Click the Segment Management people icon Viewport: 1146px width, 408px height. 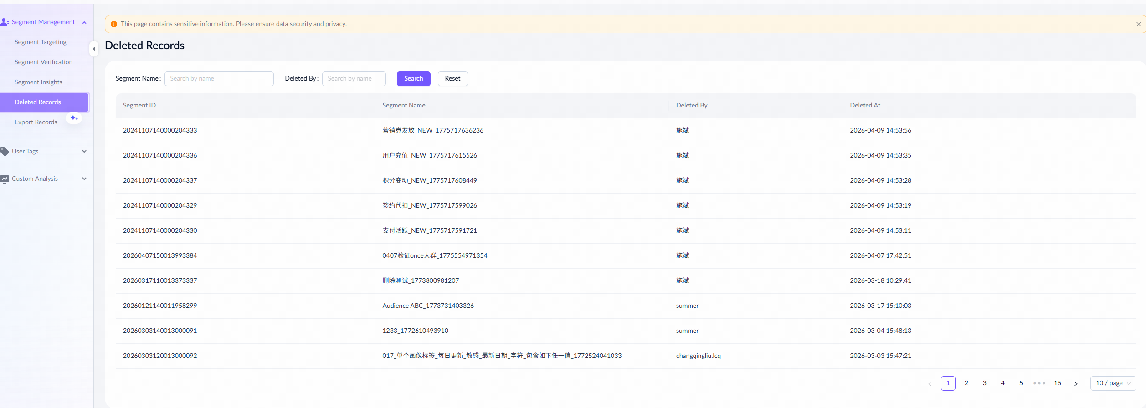5,22
